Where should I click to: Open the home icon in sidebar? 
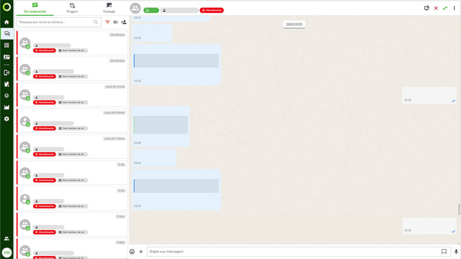6,22
